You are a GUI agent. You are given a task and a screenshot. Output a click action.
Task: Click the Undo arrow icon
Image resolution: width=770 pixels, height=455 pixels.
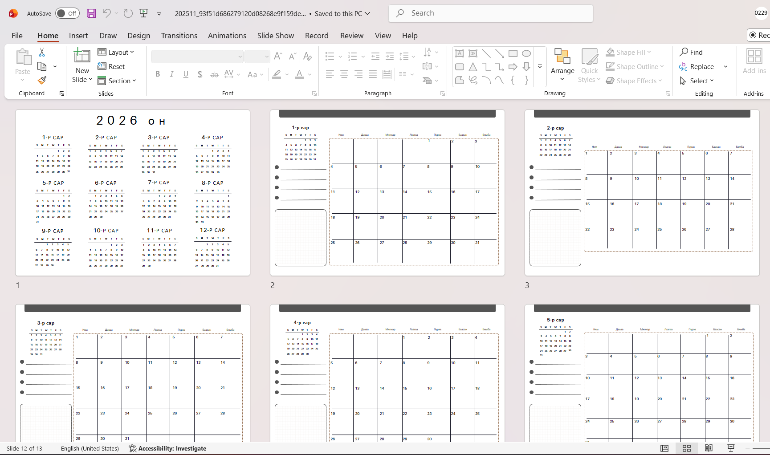coord(106,13)
